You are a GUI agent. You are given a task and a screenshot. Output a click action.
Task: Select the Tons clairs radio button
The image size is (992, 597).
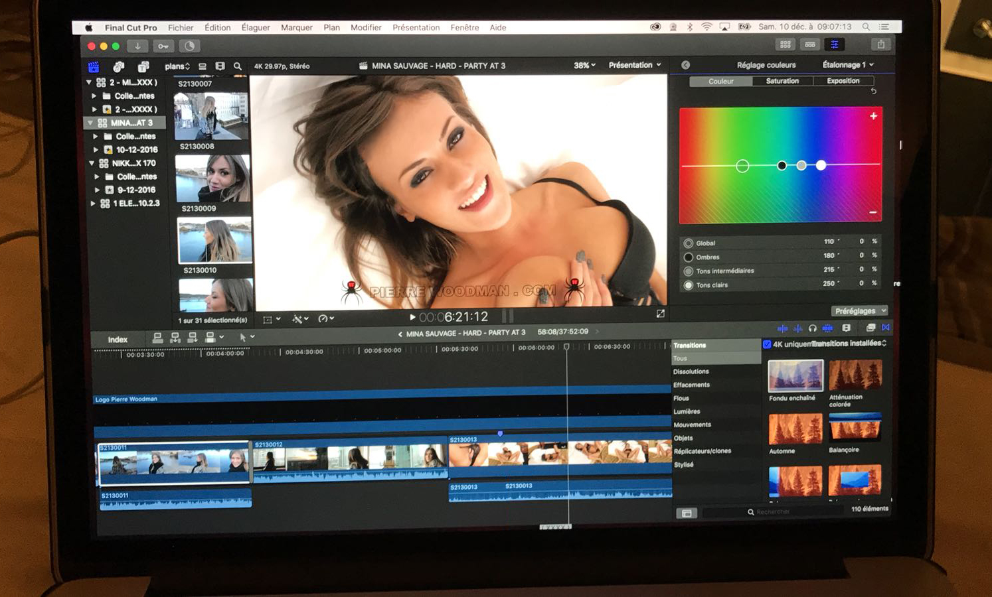[x=689, y=285]
